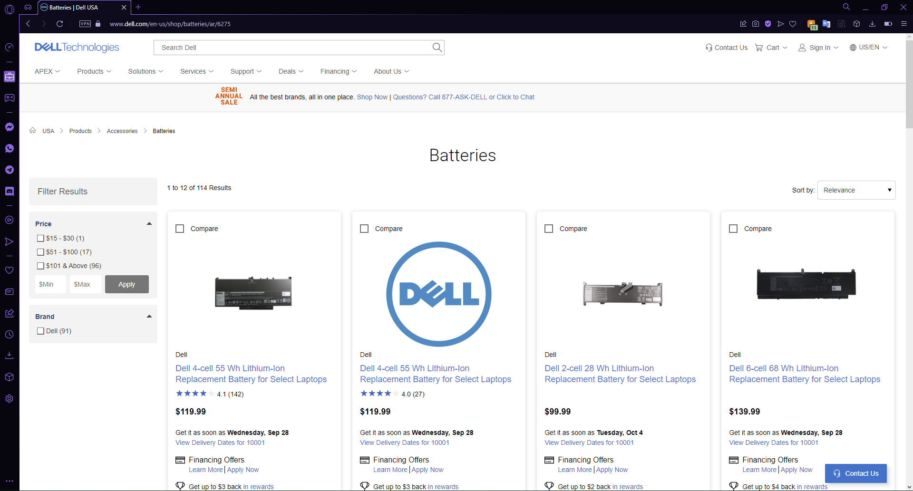Image resolution: width=913 pixels, height=491 pixels.
Task: View Delivery Dates for 6-cell 68 Wh battery
Action: (x=774, y=443)
